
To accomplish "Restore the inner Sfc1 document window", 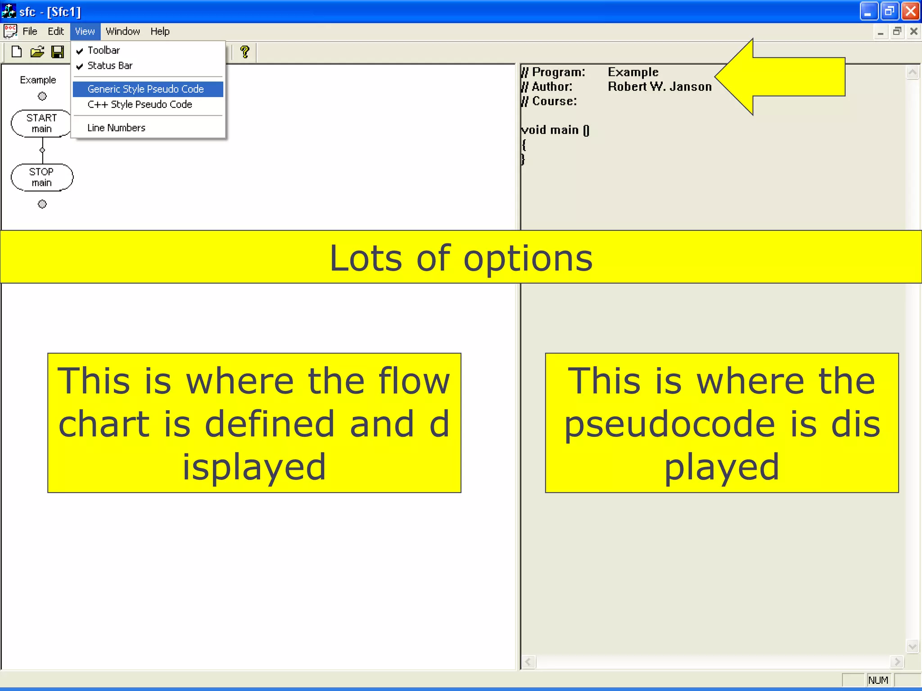I will (897, 31).
